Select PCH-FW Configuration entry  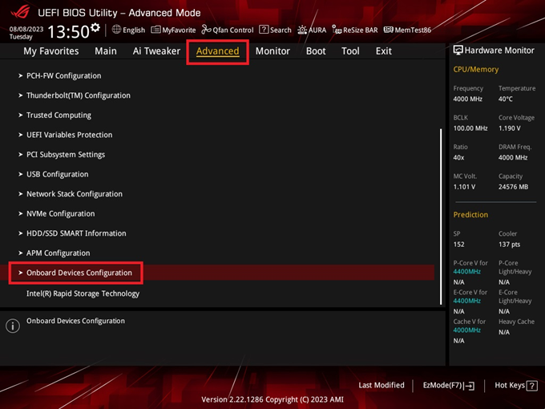tap(64, 75)
